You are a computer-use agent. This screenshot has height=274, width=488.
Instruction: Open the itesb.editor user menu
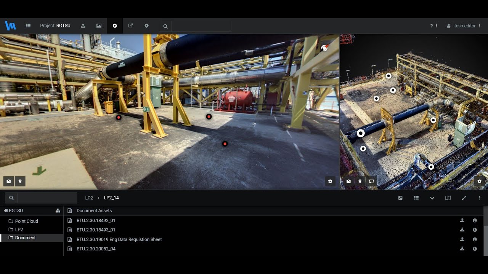[x=464, y=26]
